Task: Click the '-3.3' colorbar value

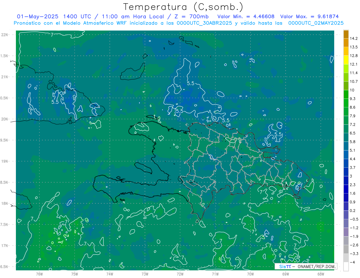Action: click(x=354, y=254)
